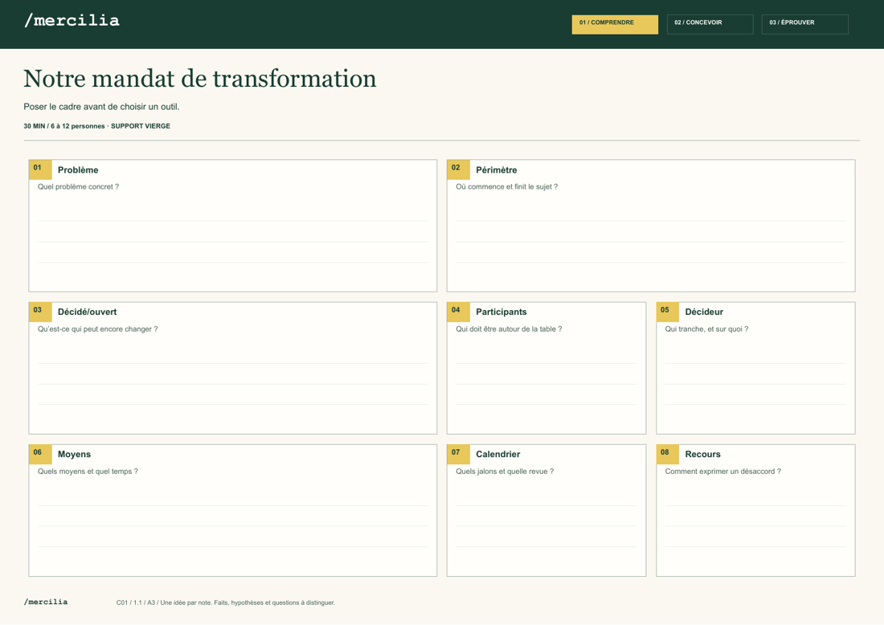This screenshot has height=625, width=884.
Task: Click the writing area of the Calendrier card
Action: [546, 526]
